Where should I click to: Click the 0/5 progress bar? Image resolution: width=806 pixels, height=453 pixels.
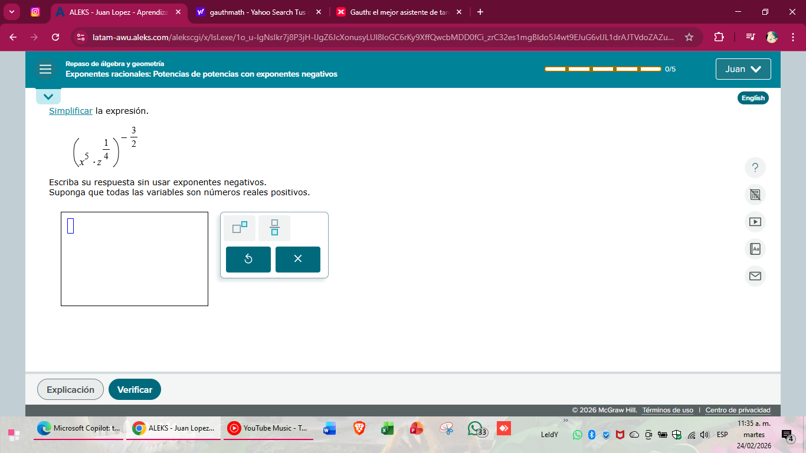602,69
